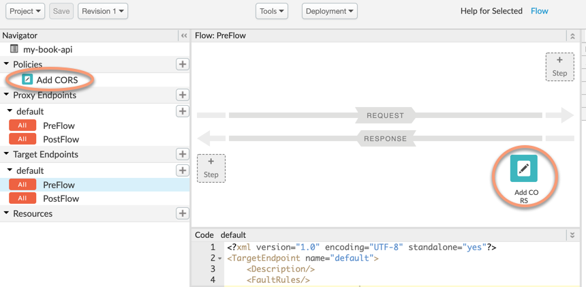Collapse the Navigator panel with the chevron
The height and width of the screenshot is (287, 586).
pyautogui.click(x=183, y=36)
